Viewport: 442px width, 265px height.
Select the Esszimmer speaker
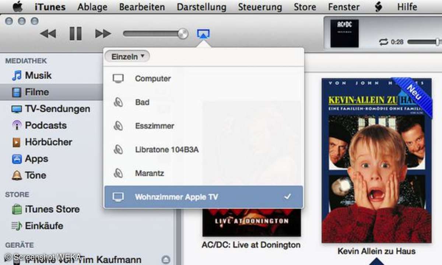[204, 126]
